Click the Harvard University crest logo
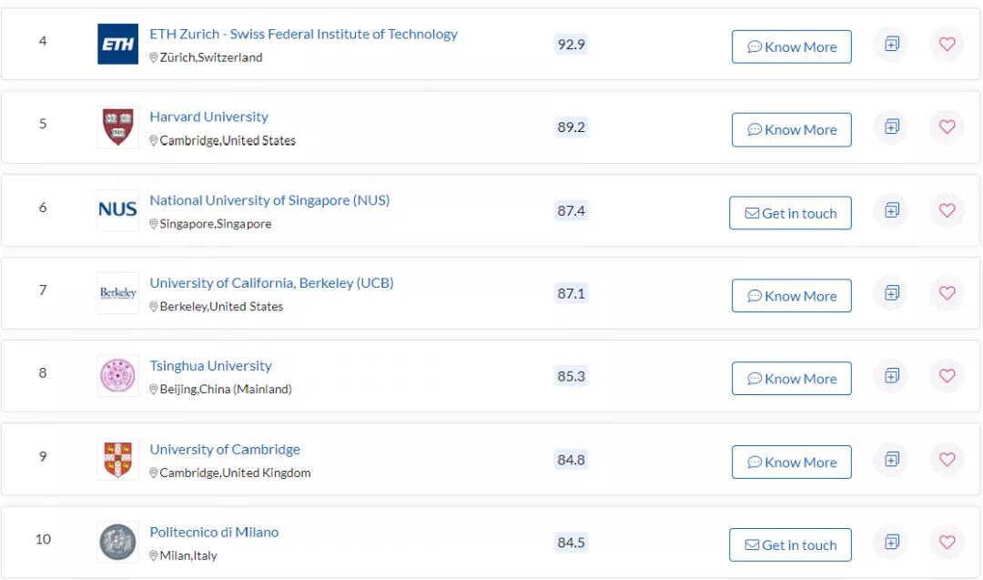The width and height of the screenshot is (983, 580). pyautogui.click(x=118, y=127)
